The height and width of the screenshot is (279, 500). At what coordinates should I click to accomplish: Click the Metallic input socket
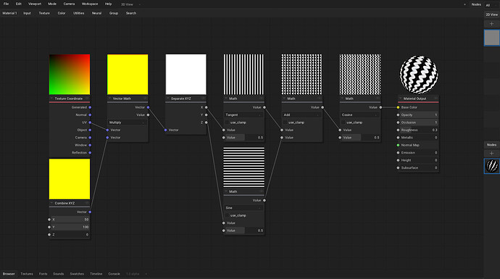coord(398,138)
